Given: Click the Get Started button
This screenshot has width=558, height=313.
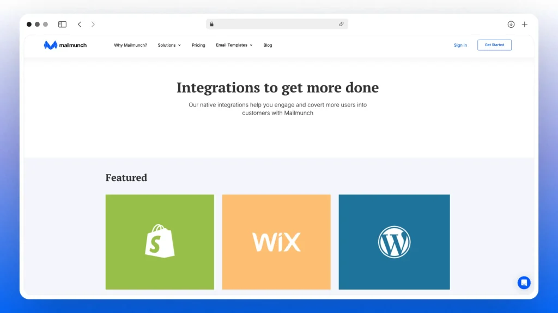Looking at the screenshot, I should [494, 45].
